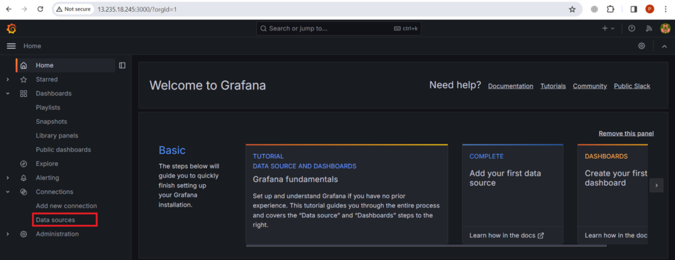Click the Explore compass icon
Viewport: 675px width, 260px height.
click(x=24, y=164)
